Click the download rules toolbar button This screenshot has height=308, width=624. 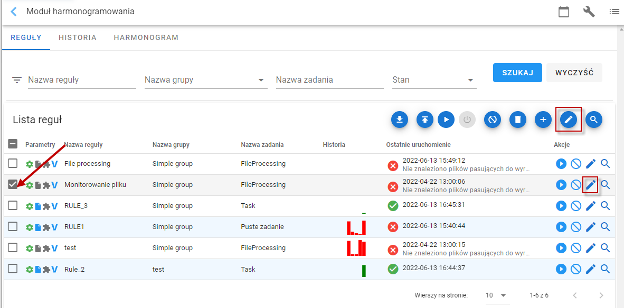pyautogui.click(x=400, y=120)
